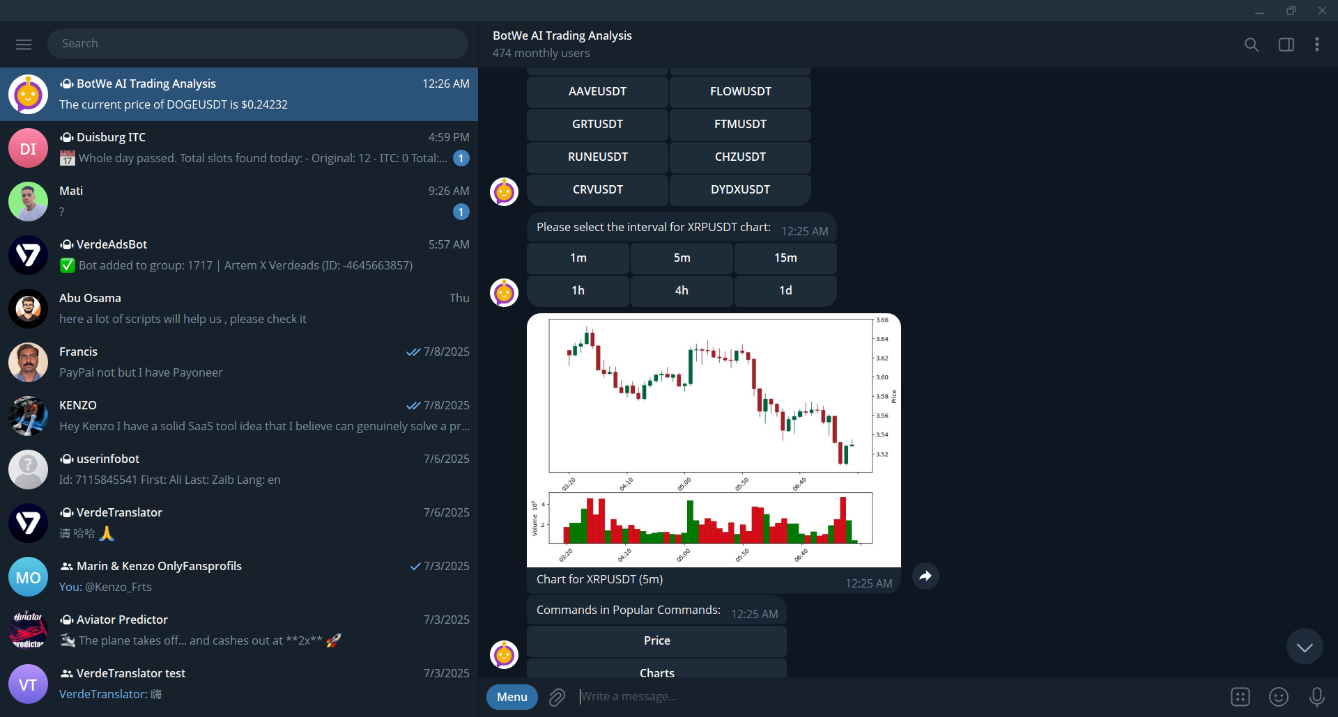Jump to bottom with down-arrow button
The width and height of the screenshot is (1338, 717).
pos(1305,647)
